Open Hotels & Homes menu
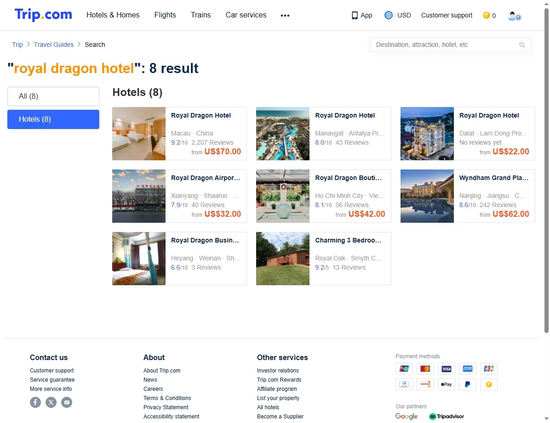Screen dimensions: 550x423 click(113, 15)
